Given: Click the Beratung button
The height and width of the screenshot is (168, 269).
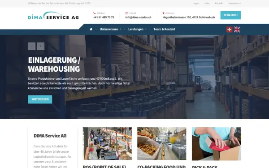Looking at the screenshot, I should tap(230, 15).
